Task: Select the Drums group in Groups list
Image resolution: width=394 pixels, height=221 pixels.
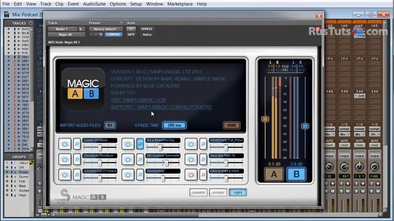Action: [23, 177]
